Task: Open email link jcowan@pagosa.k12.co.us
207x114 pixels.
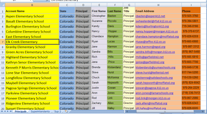Action: click(x=152, y=88)
